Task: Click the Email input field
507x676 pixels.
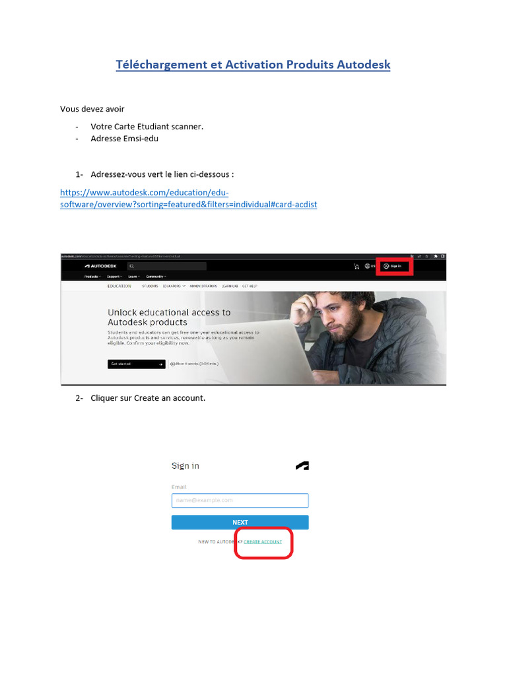Action: point(240,500)
